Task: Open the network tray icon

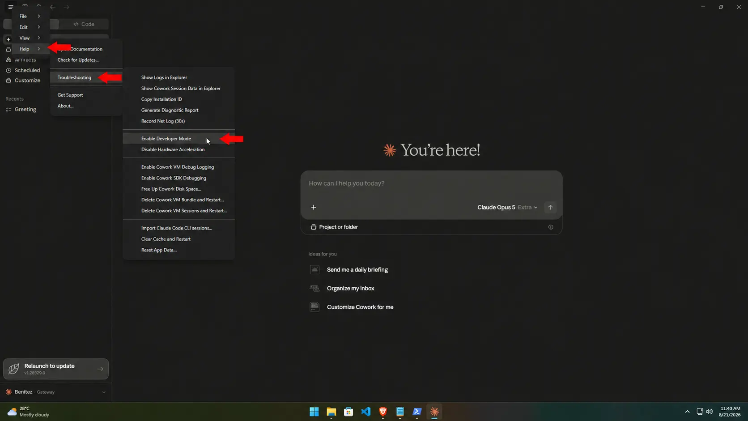Action: 700,412
